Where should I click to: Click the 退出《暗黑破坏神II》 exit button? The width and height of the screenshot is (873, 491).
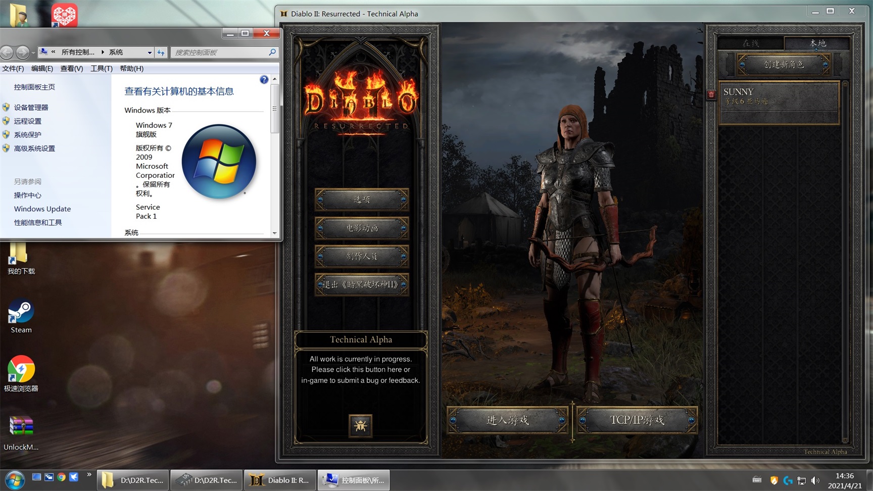(x=362, y=284)
